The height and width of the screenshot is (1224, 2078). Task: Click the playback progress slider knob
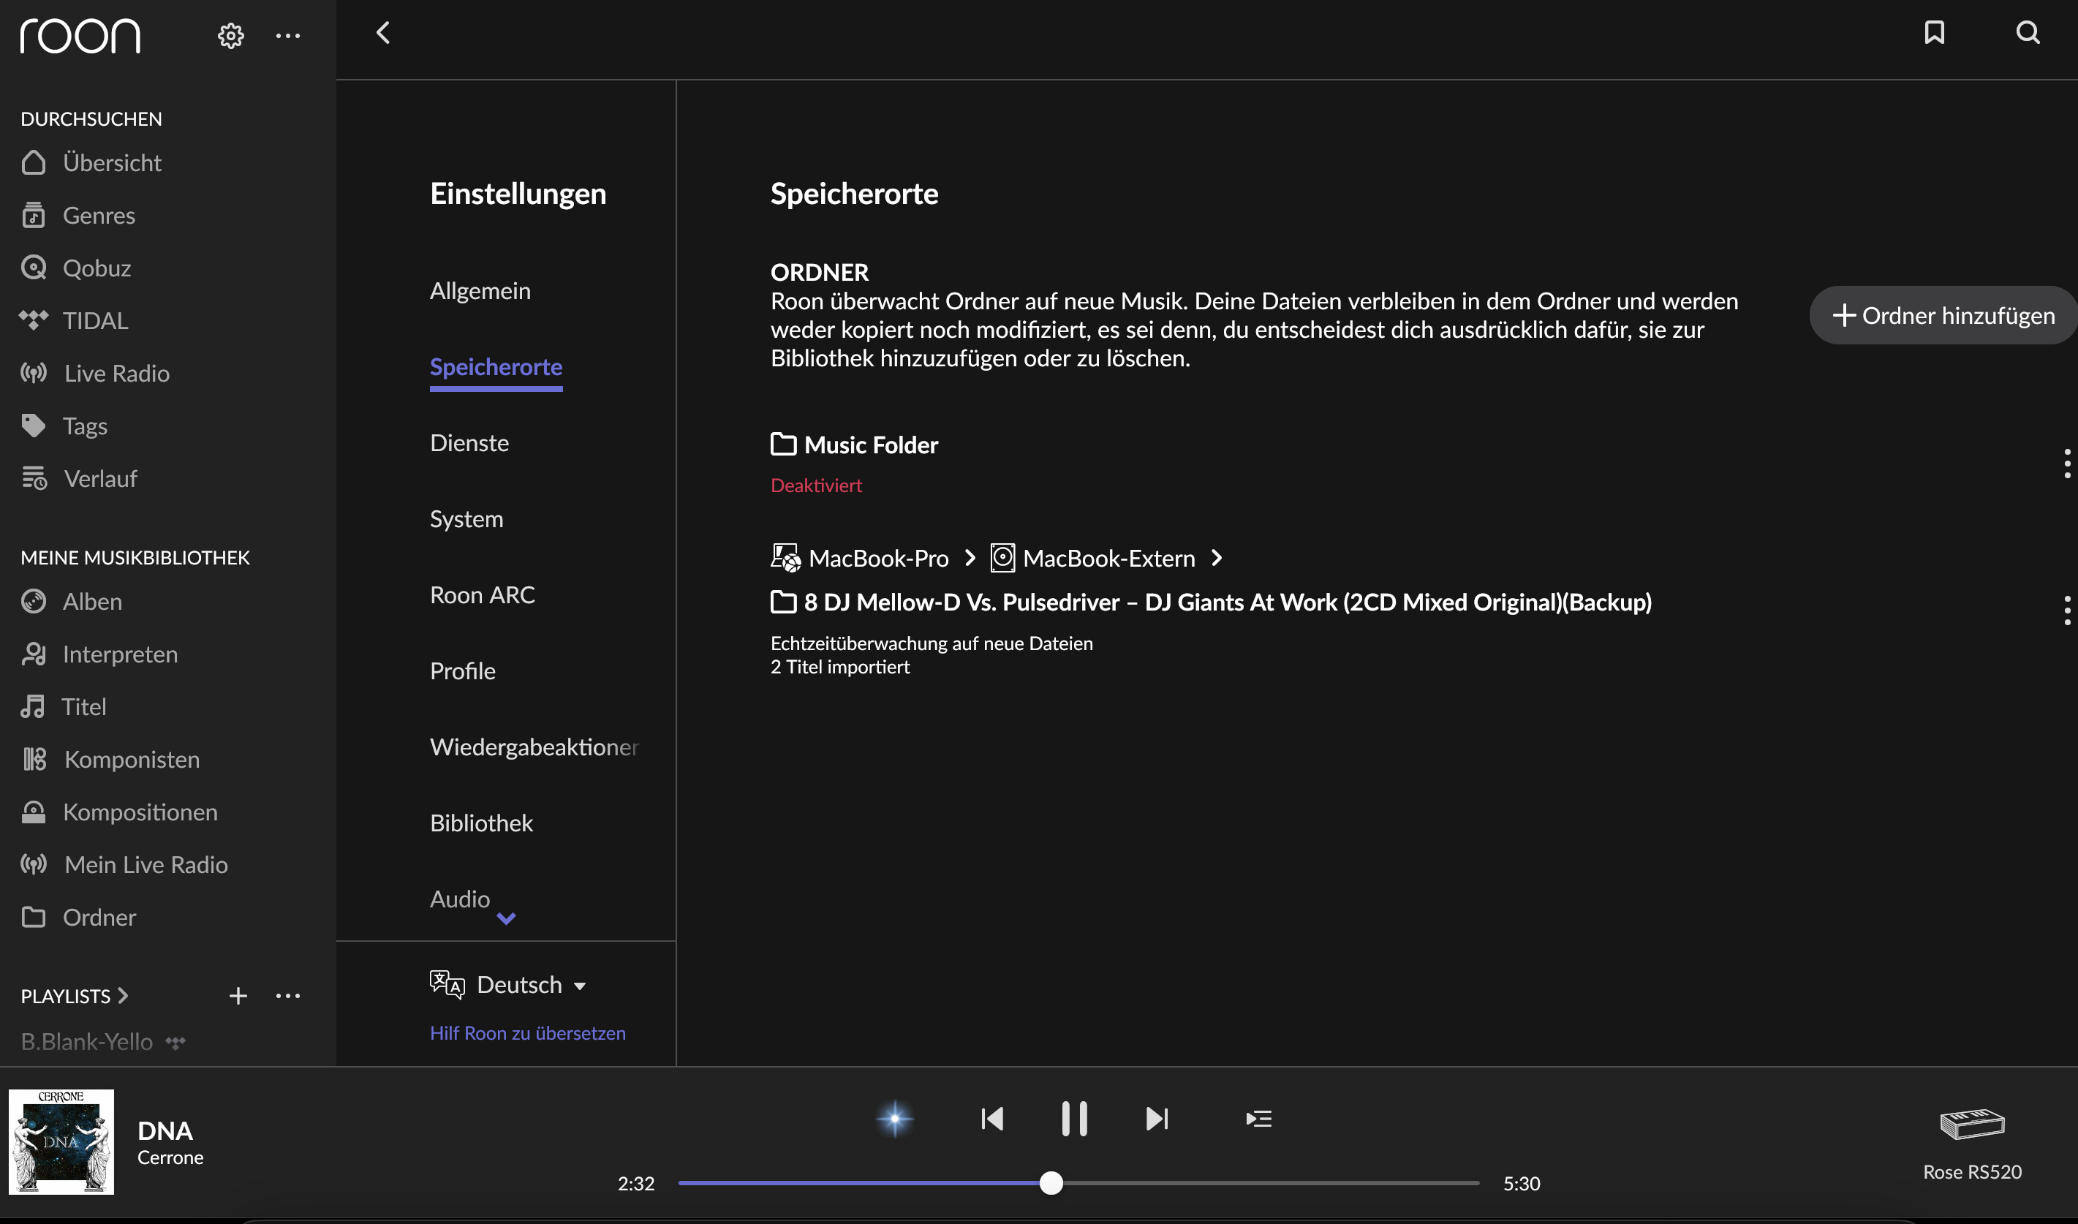click(1051, 1183)
